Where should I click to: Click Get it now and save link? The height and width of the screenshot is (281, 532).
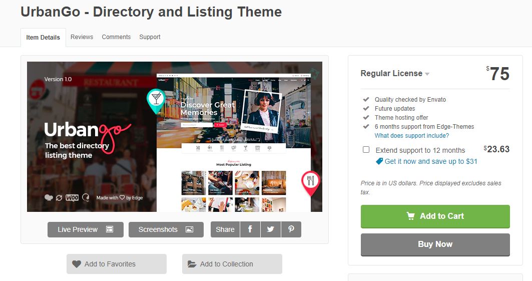[x=430, y=161]
